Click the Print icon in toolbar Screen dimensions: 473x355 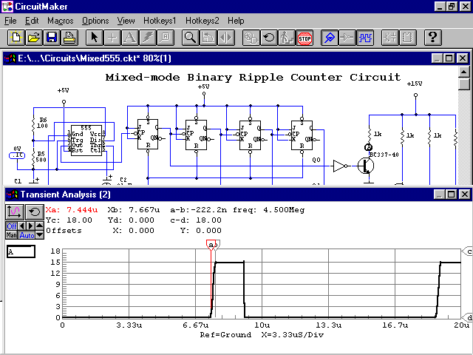pos(69,37)
